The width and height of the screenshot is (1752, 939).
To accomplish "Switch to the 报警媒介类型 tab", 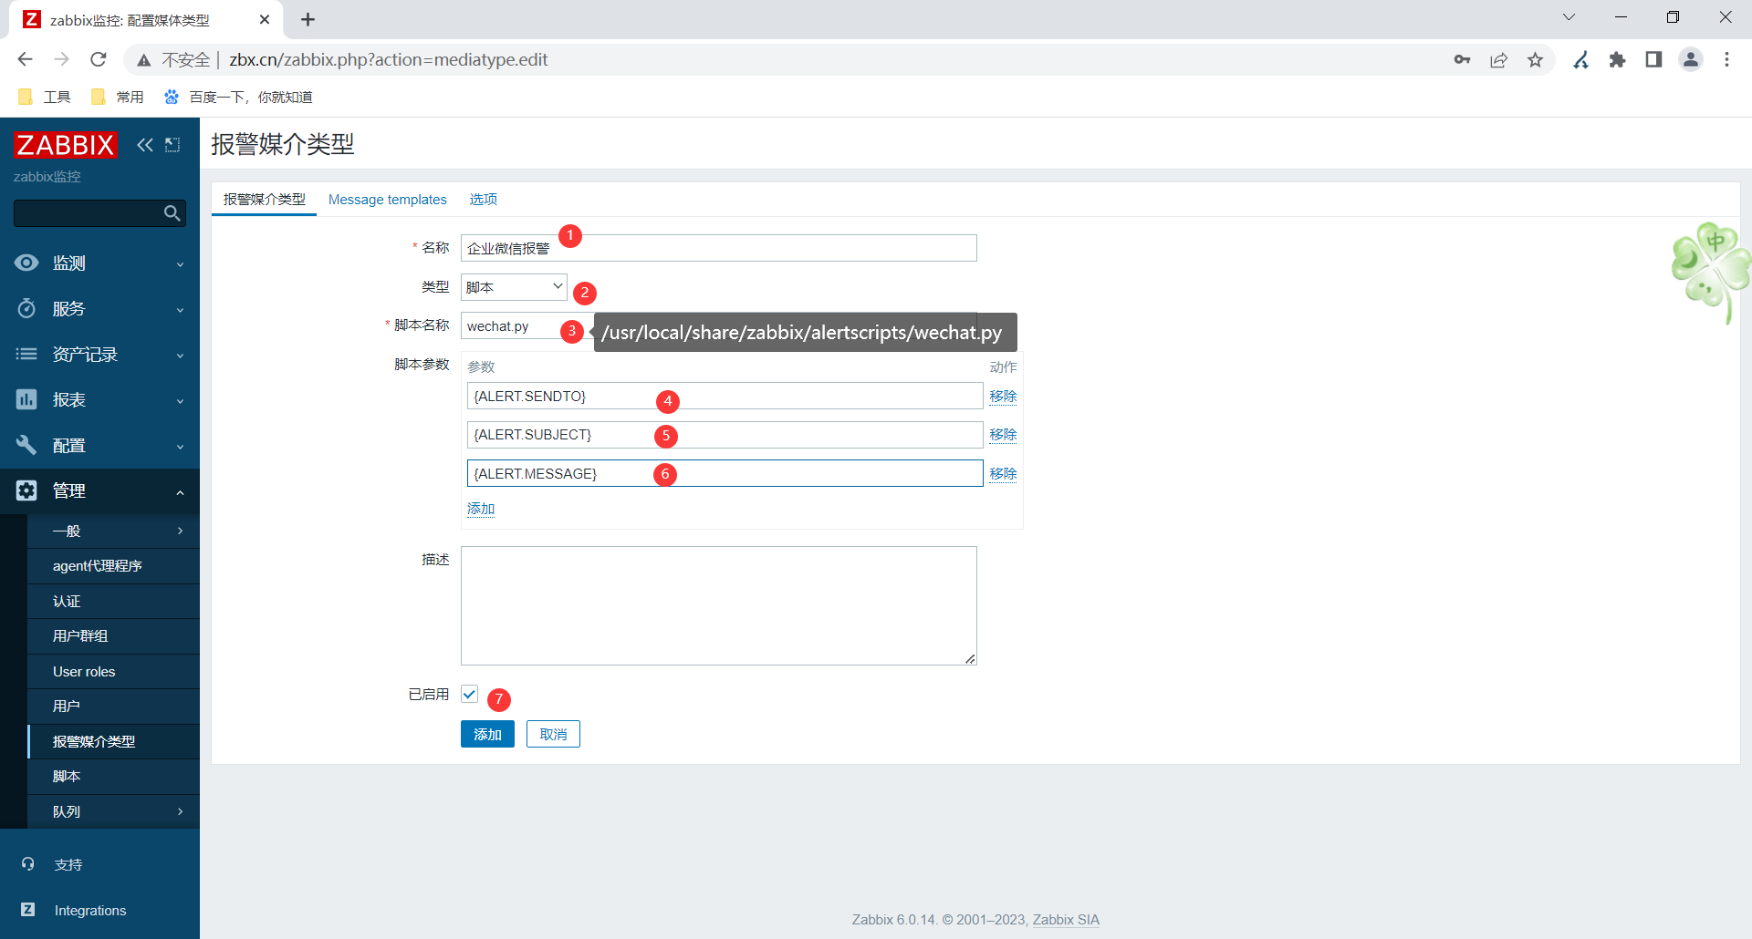I will tap(264, 199).
